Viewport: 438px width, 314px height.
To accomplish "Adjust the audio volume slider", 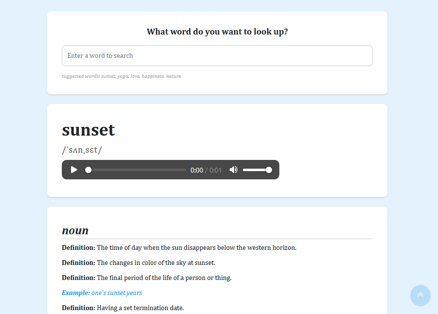I will coord(257,170).
